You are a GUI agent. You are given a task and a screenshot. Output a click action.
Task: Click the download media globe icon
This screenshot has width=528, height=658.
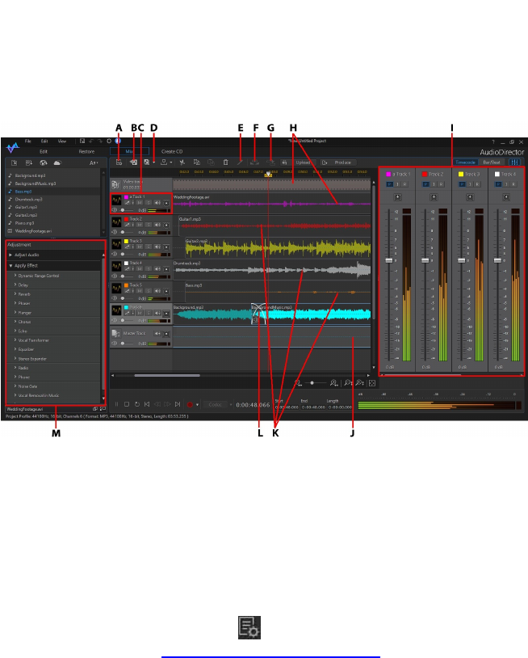tap(43, 162)
